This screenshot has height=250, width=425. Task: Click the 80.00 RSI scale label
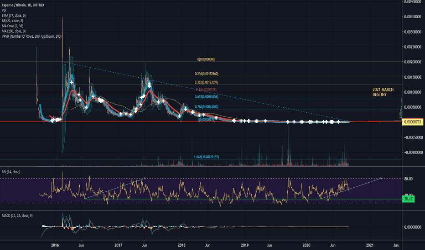pos(409,179)
